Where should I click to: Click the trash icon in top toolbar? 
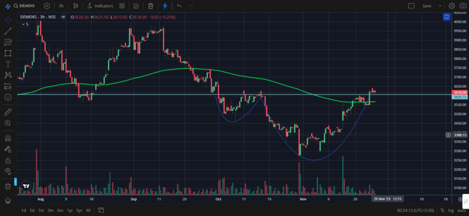click(151, 6)
